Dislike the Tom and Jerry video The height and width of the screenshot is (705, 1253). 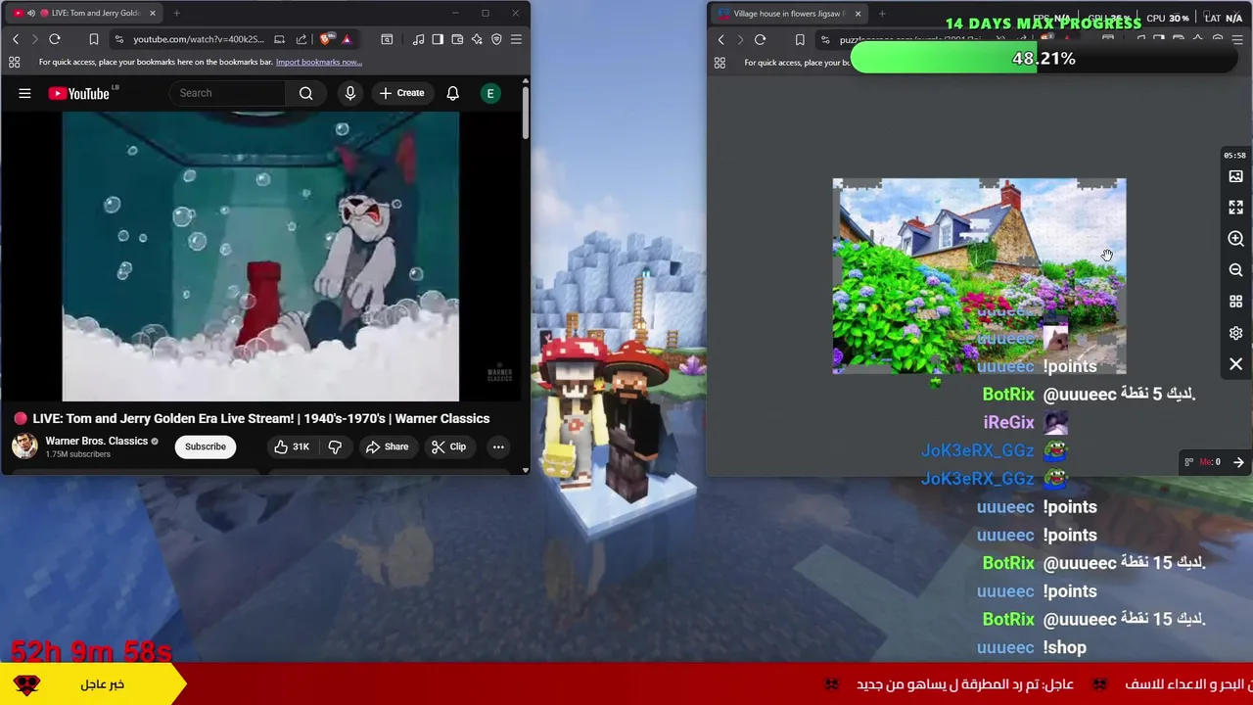pyautogui.click(x=335, y=446)
